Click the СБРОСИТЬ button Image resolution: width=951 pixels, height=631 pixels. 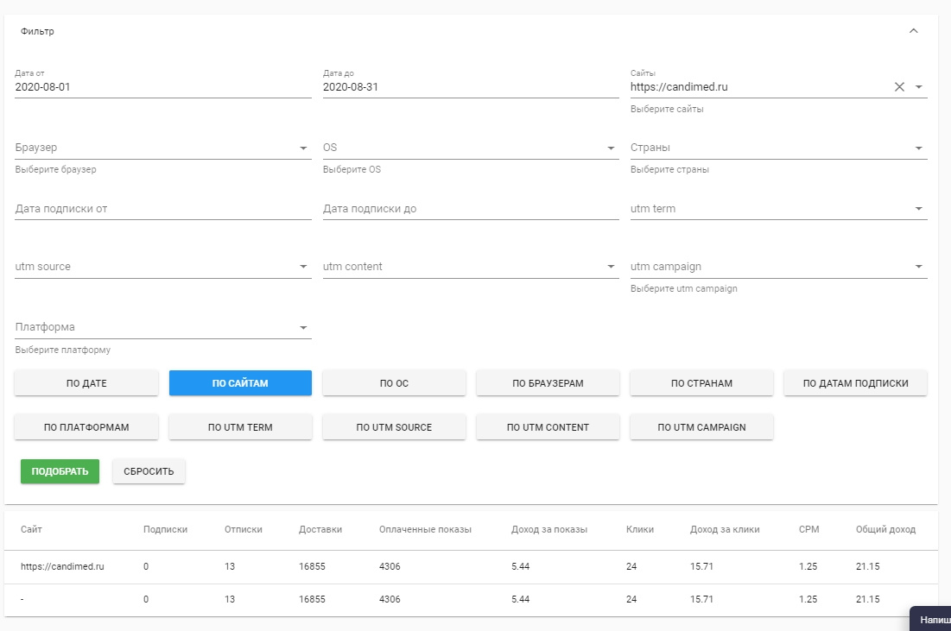(x=149, y=471)
